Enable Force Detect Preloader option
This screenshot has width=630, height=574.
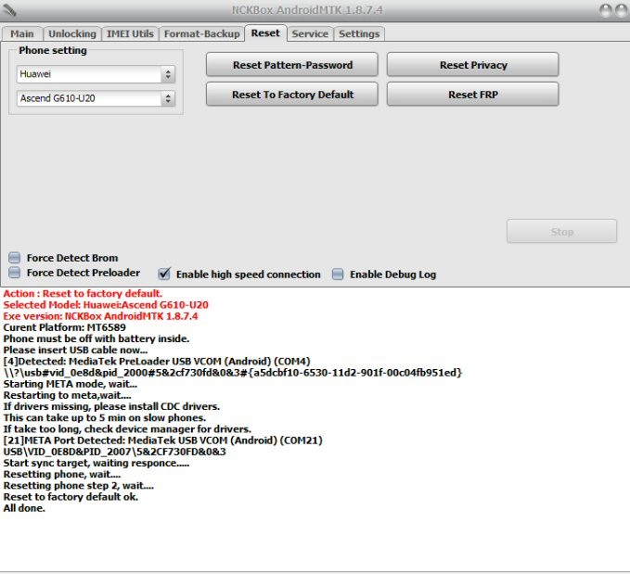click(14, 273)
